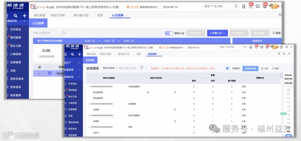Switch to the 发票 tab in the front window

139,54
